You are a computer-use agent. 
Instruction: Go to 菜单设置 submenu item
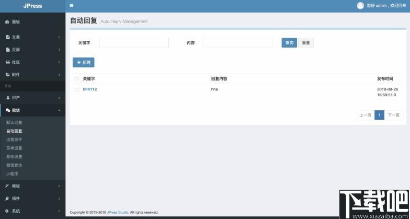click(x=14, y=148)
